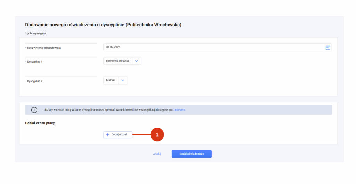Expand Dyscyplina 1 chevron arrow
Image resolution: width=356 pixels, height=184 pixels.
click(x=136, y=61)
